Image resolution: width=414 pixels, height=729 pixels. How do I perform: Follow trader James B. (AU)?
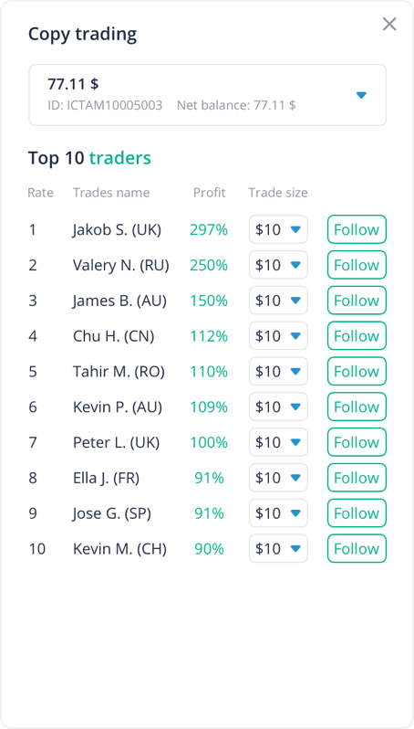(x=357, y=301)
